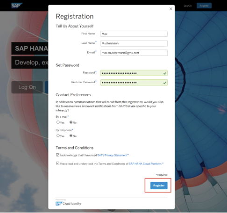227x213 pixels.
Task: Open the SAP's Privacy Statement link
Action: pyautogui.click(x=112, y=155)
